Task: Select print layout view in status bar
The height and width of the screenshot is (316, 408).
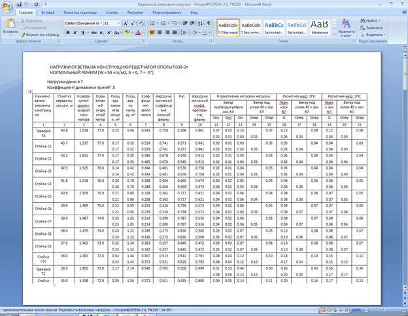Action: coord(323,310)
